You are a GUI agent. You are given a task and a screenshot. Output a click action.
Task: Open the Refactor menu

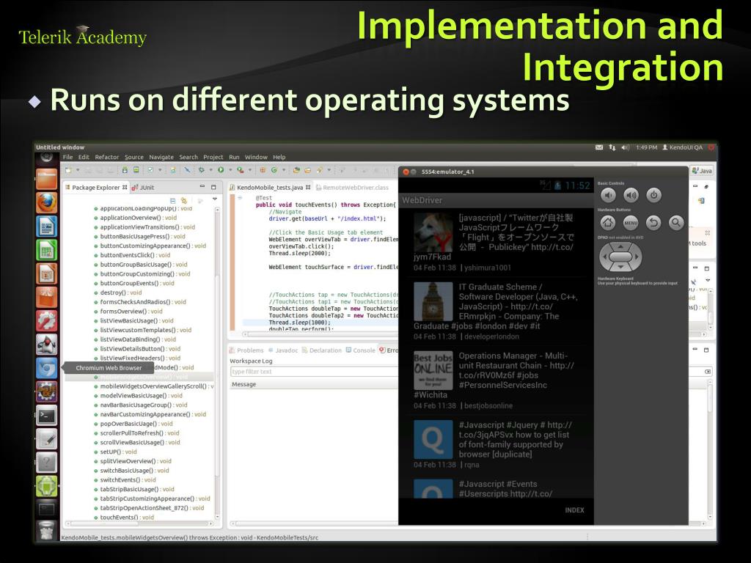pyautogui.click(x=107, y=157)
